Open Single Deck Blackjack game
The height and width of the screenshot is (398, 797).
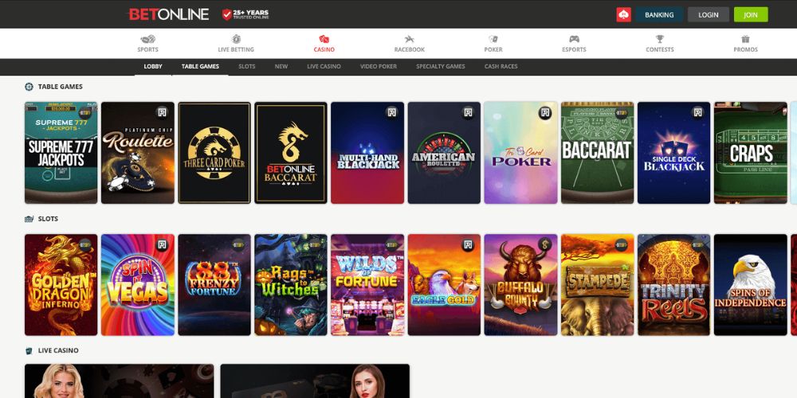click(674, 153)
